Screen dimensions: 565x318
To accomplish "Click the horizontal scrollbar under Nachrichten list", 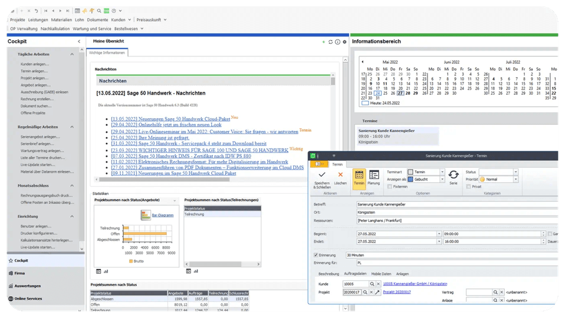I will tap(164, 179).
